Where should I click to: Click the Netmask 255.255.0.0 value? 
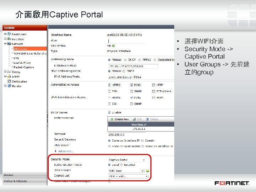click(116, 135)
